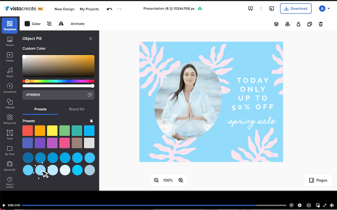337x210 pixels.
Task: Toggle the lock on selected object
Action: pyautogui.click(x=298, y=24)
